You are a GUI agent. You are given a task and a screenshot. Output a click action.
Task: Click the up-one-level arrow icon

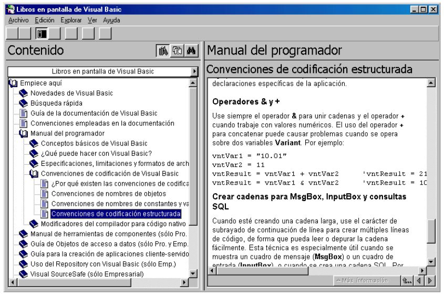(407, 281)
